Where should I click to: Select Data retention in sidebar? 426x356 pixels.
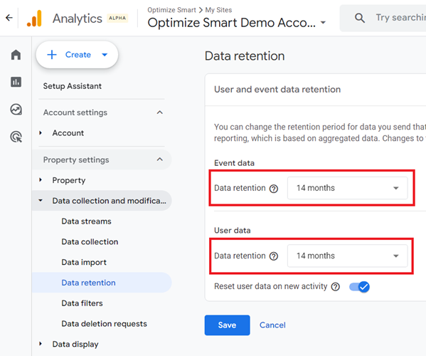point(102,283)
